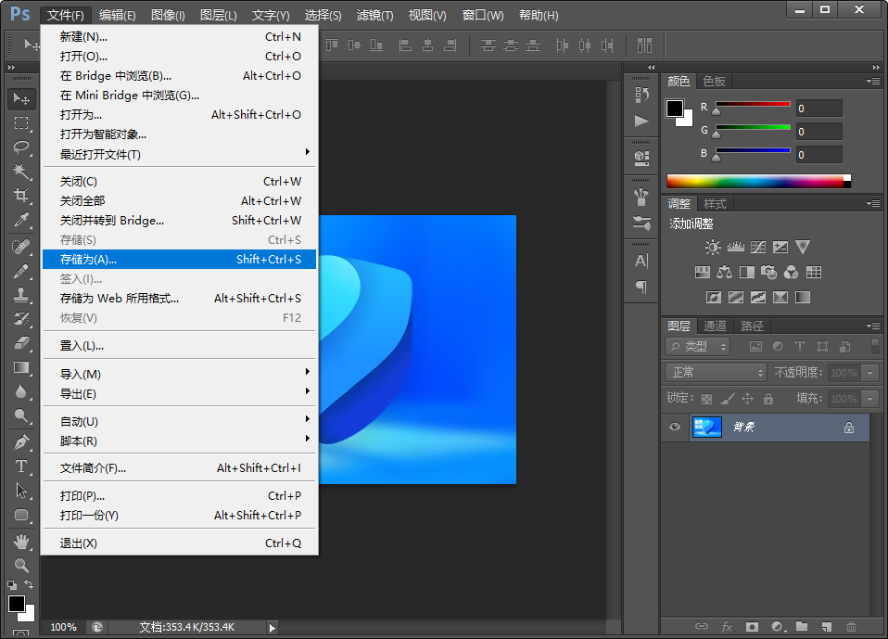Screen dimensions: 888x639
Task: Select the Pen tool
Action: click(x=21, y=442)
